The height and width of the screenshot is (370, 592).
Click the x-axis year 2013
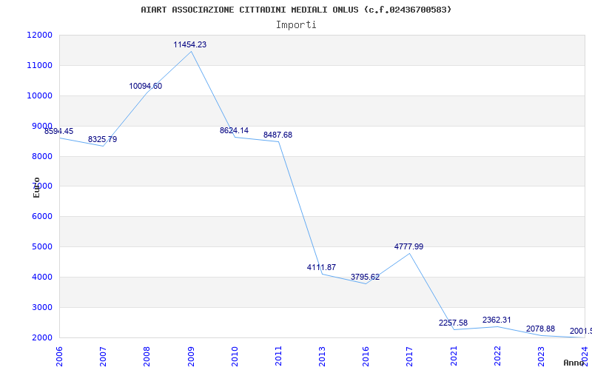point(322,357)
